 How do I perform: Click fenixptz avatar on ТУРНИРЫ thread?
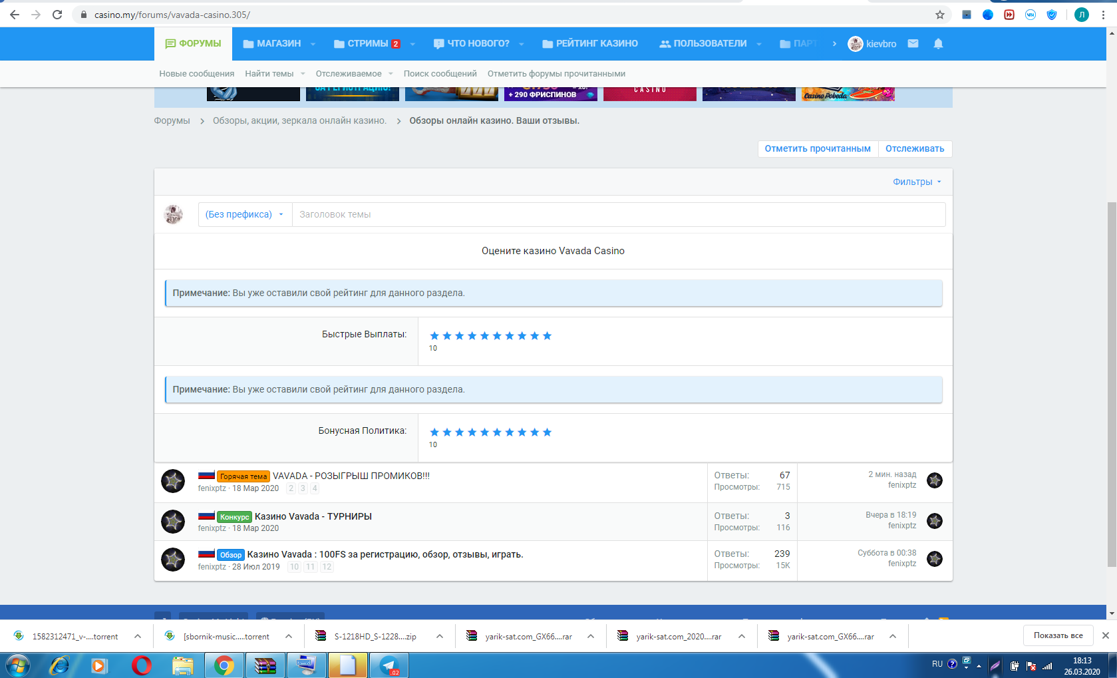[173, 522]
